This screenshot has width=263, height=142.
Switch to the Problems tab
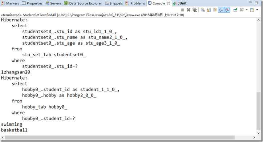pos(135,3)
